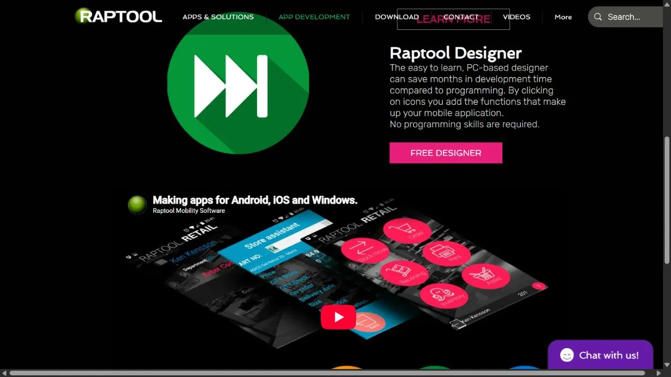
Task: Click the green fast-forward circle icon
Action: pos(238,83)
